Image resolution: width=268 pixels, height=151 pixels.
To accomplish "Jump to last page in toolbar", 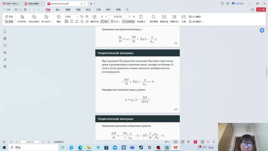I will [134, 17].
